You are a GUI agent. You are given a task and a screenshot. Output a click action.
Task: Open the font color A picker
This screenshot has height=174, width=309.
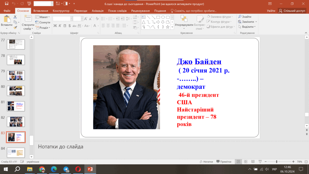95,26
